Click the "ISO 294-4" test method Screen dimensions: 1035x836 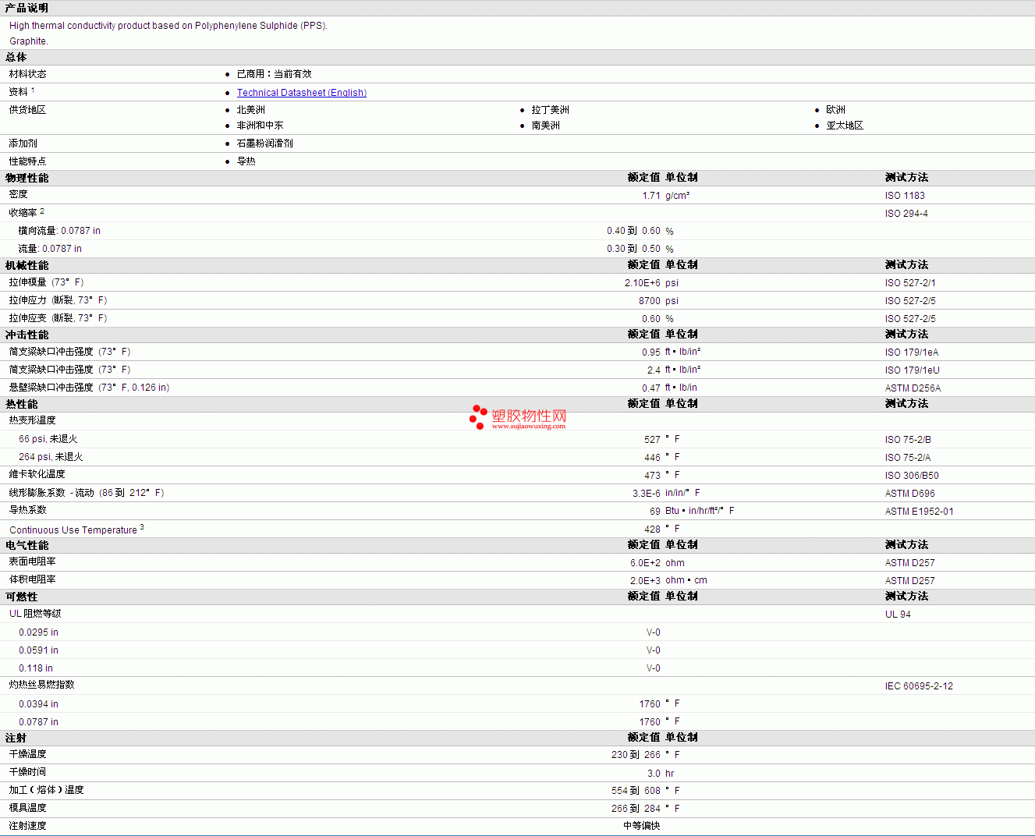click(906, 214)
